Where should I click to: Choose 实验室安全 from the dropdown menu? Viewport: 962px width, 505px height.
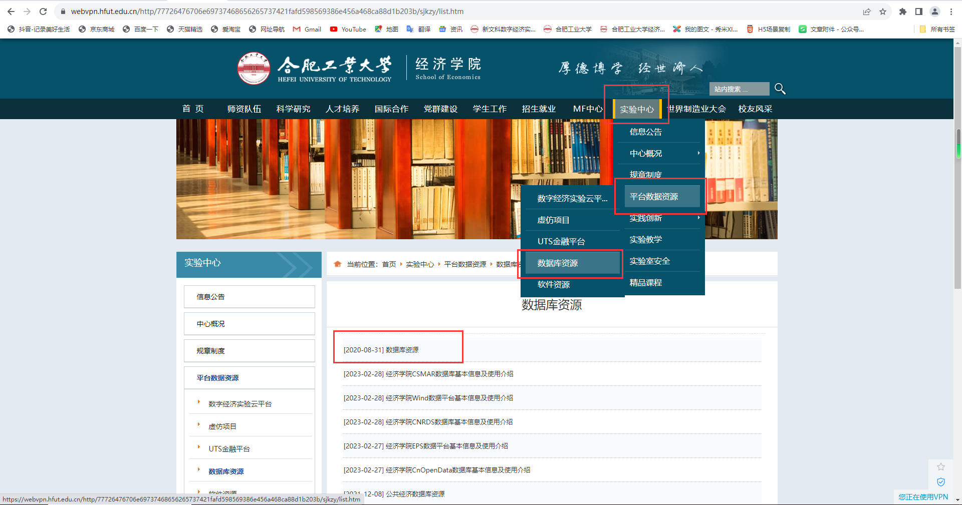point(649,261)
